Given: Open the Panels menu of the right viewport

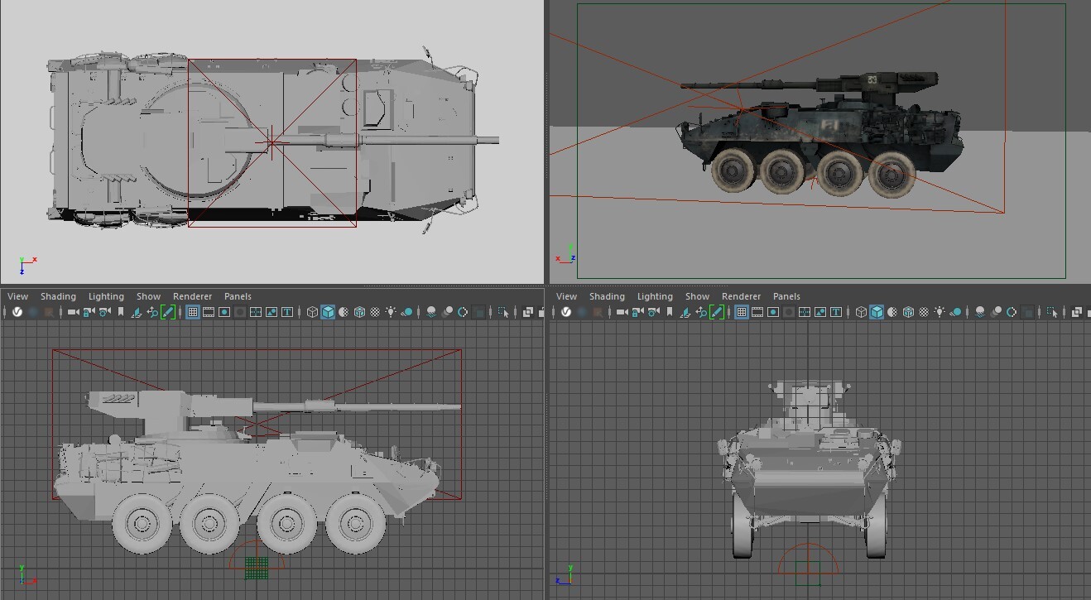Looking at the screenshot, I should (x=786, y=296).
